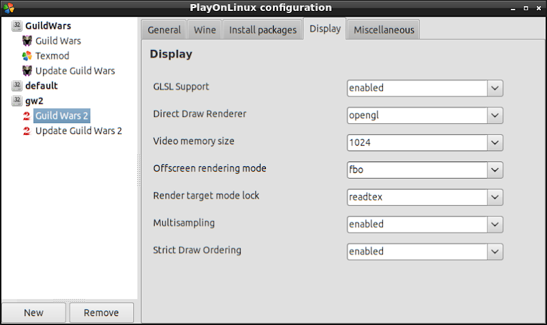Select Update Guild Wars 2 entry
Image resolution: width=547 pixels, height=325 pixels.
(x=79, y=131)
